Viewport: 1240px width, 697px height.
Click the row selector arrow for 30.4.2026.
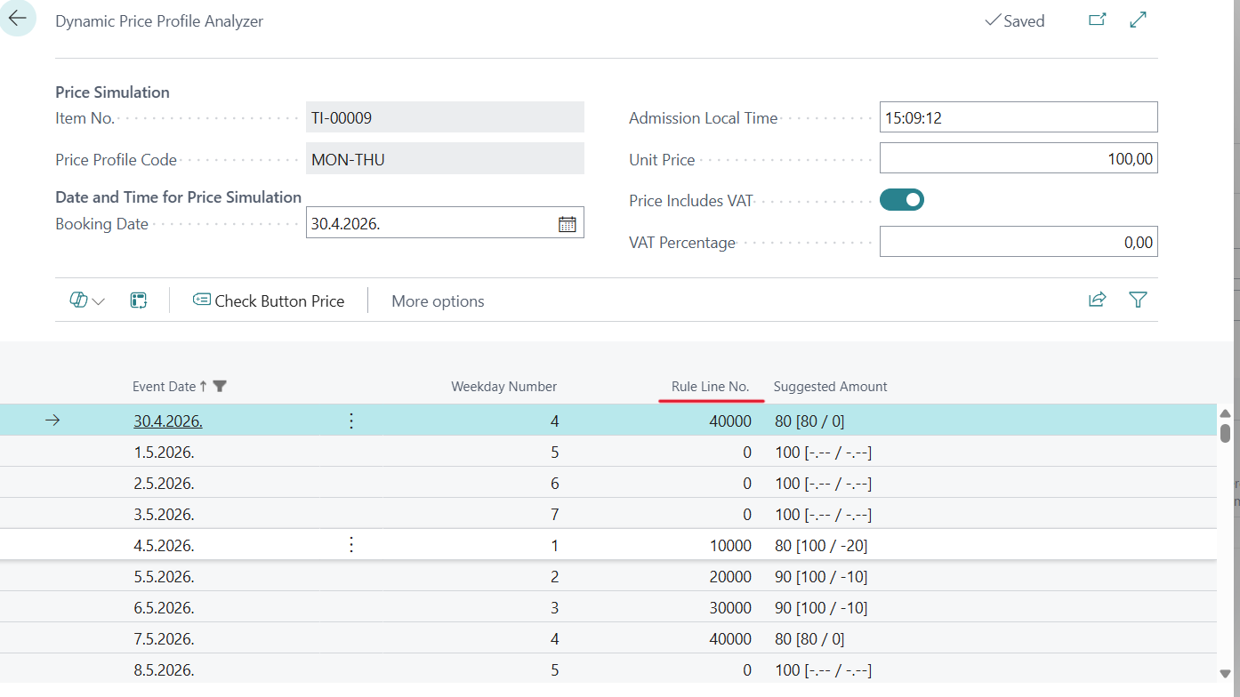[x=52, y=421]
